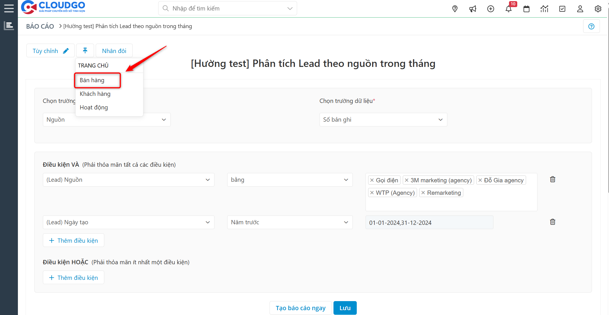Image resolution: width=609 pixels, height=315 pixels.
Task: Open the user profile icon
Action: pos(580,9)
